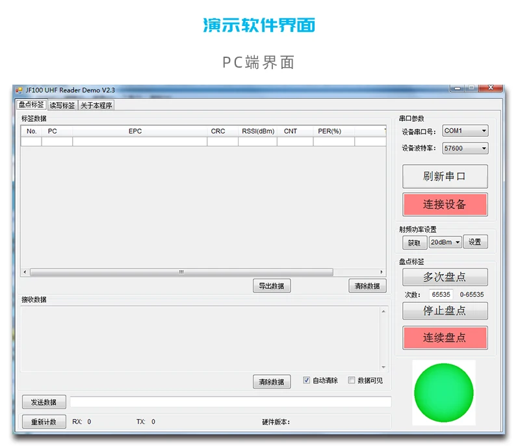Click the red 连接设备 button
Viewport: 520px width, 446px height.
coord(445,204)
